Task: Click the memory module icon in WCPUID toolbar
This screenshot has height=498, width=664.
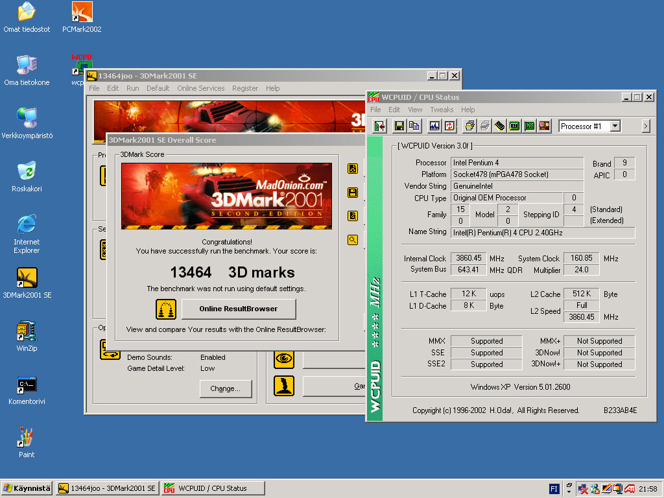Action: [x=499, y=126]
